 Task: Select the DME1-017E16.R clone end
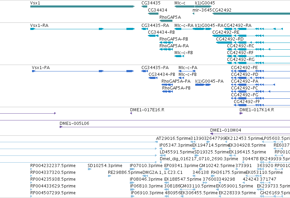(131, 113)
